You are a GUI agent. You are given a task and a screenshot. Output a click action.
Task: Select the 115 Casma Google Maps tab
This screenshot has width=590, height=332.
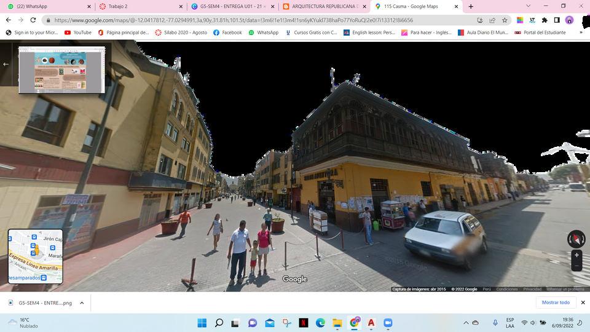pyautogui.click(x=416, y=6)
